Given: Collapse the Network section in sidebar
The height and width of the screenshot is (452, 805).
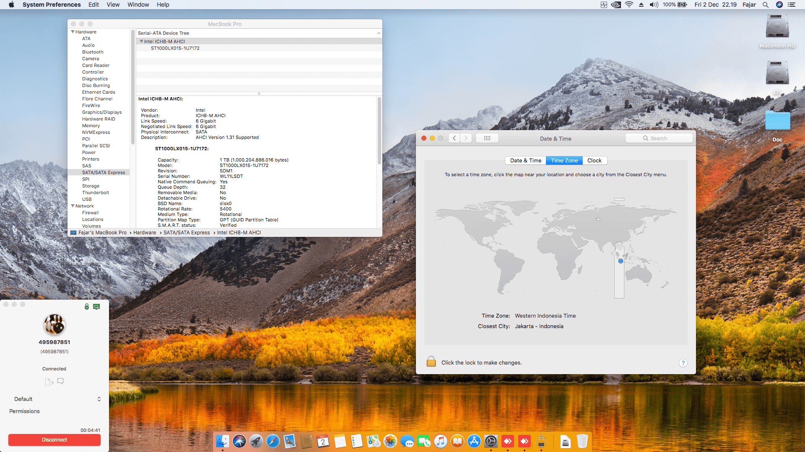Looking at the screenshot, I should (x=73, y=206).
